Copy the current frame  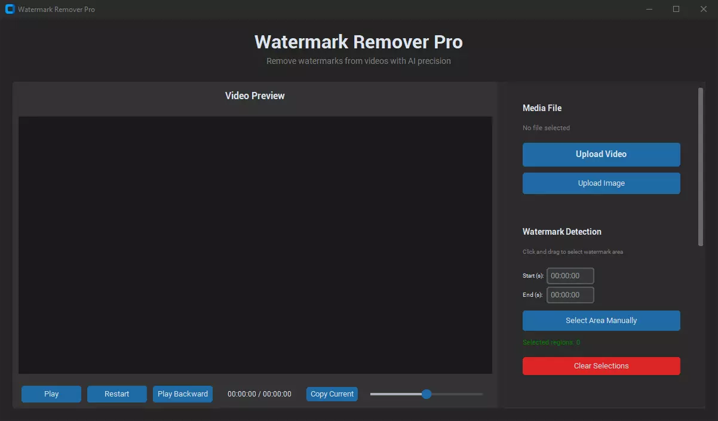coord(332,394)
